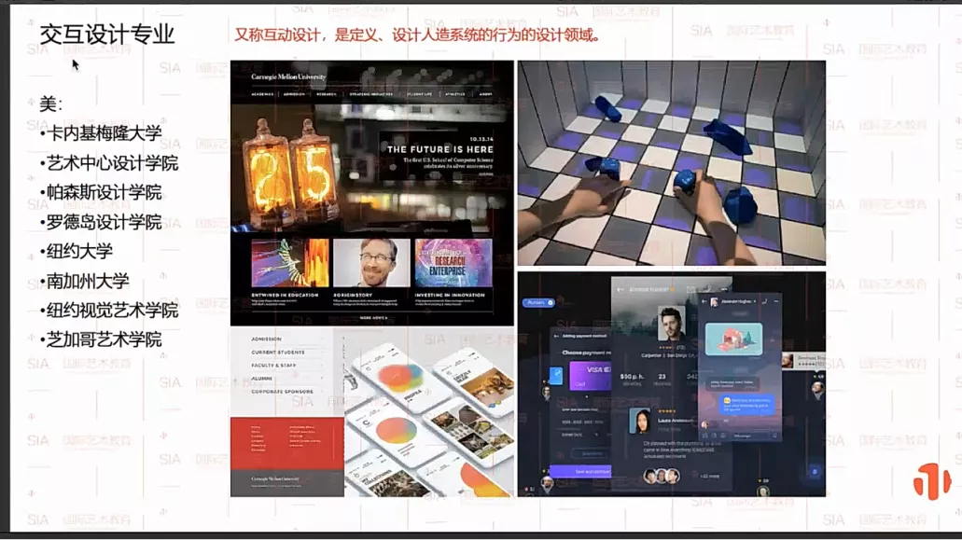
Task: Open the ORIGIN STORY thumbnail with smiling man
Action: [371, 262]
